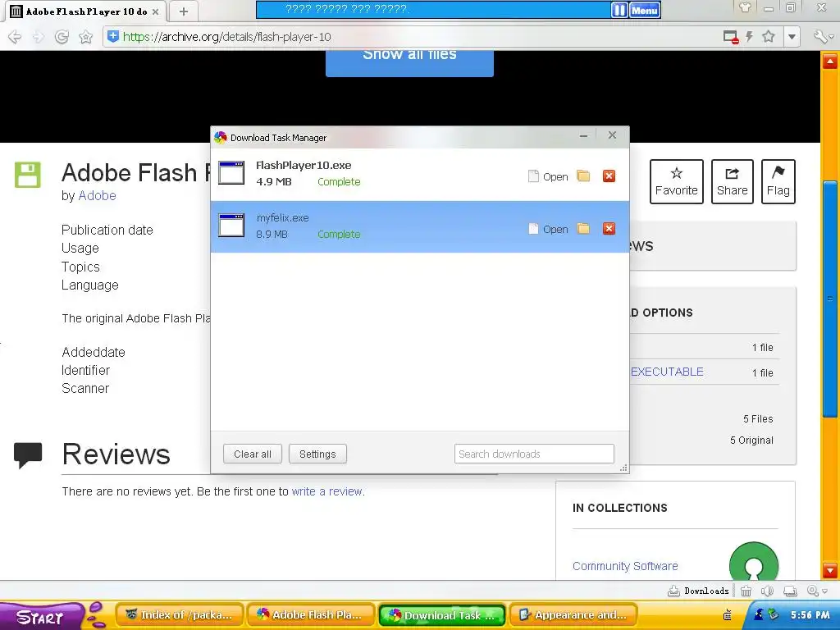The width and height of the screenshot is (840, 630).
Task: Open the EXECUTABLE download option link
Action: tap(667, 372)
